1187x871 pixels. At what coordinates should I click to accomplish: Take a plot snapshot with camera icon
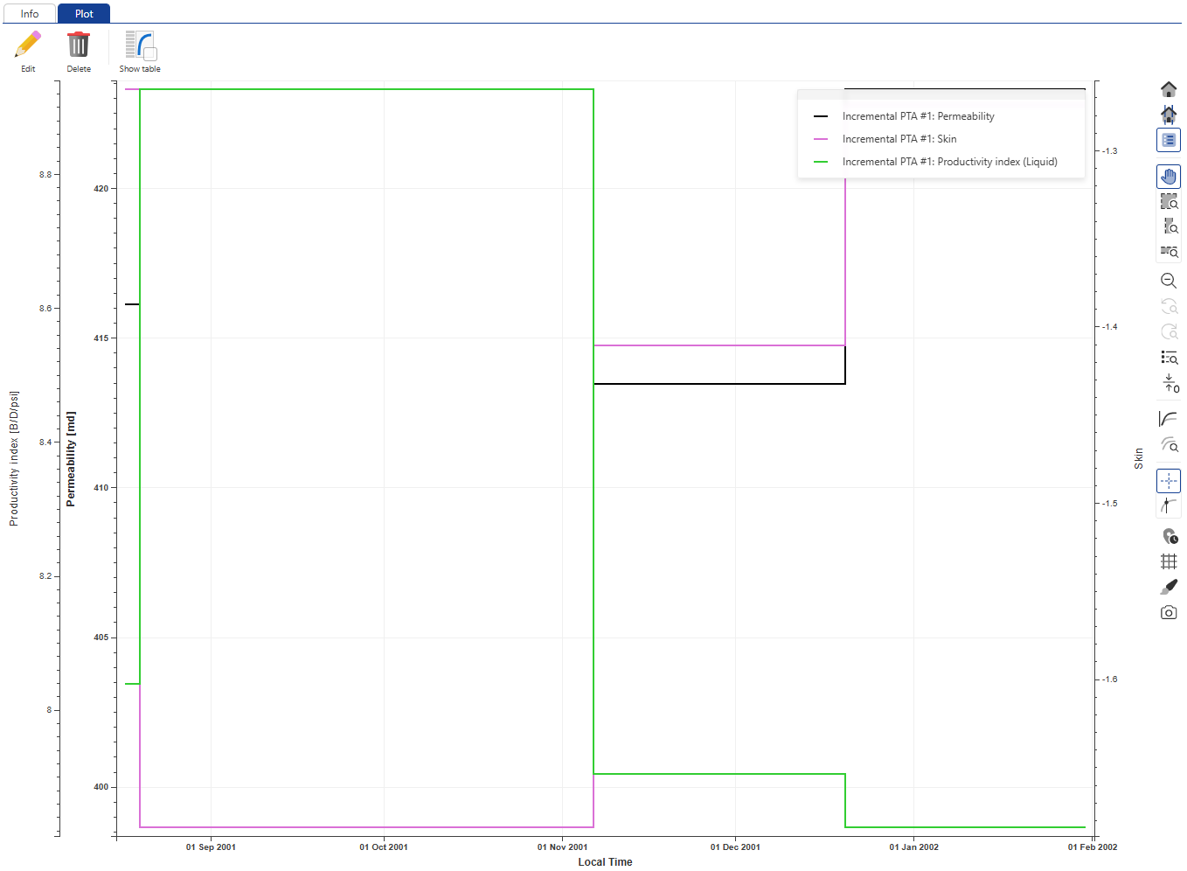[1169, 612]
